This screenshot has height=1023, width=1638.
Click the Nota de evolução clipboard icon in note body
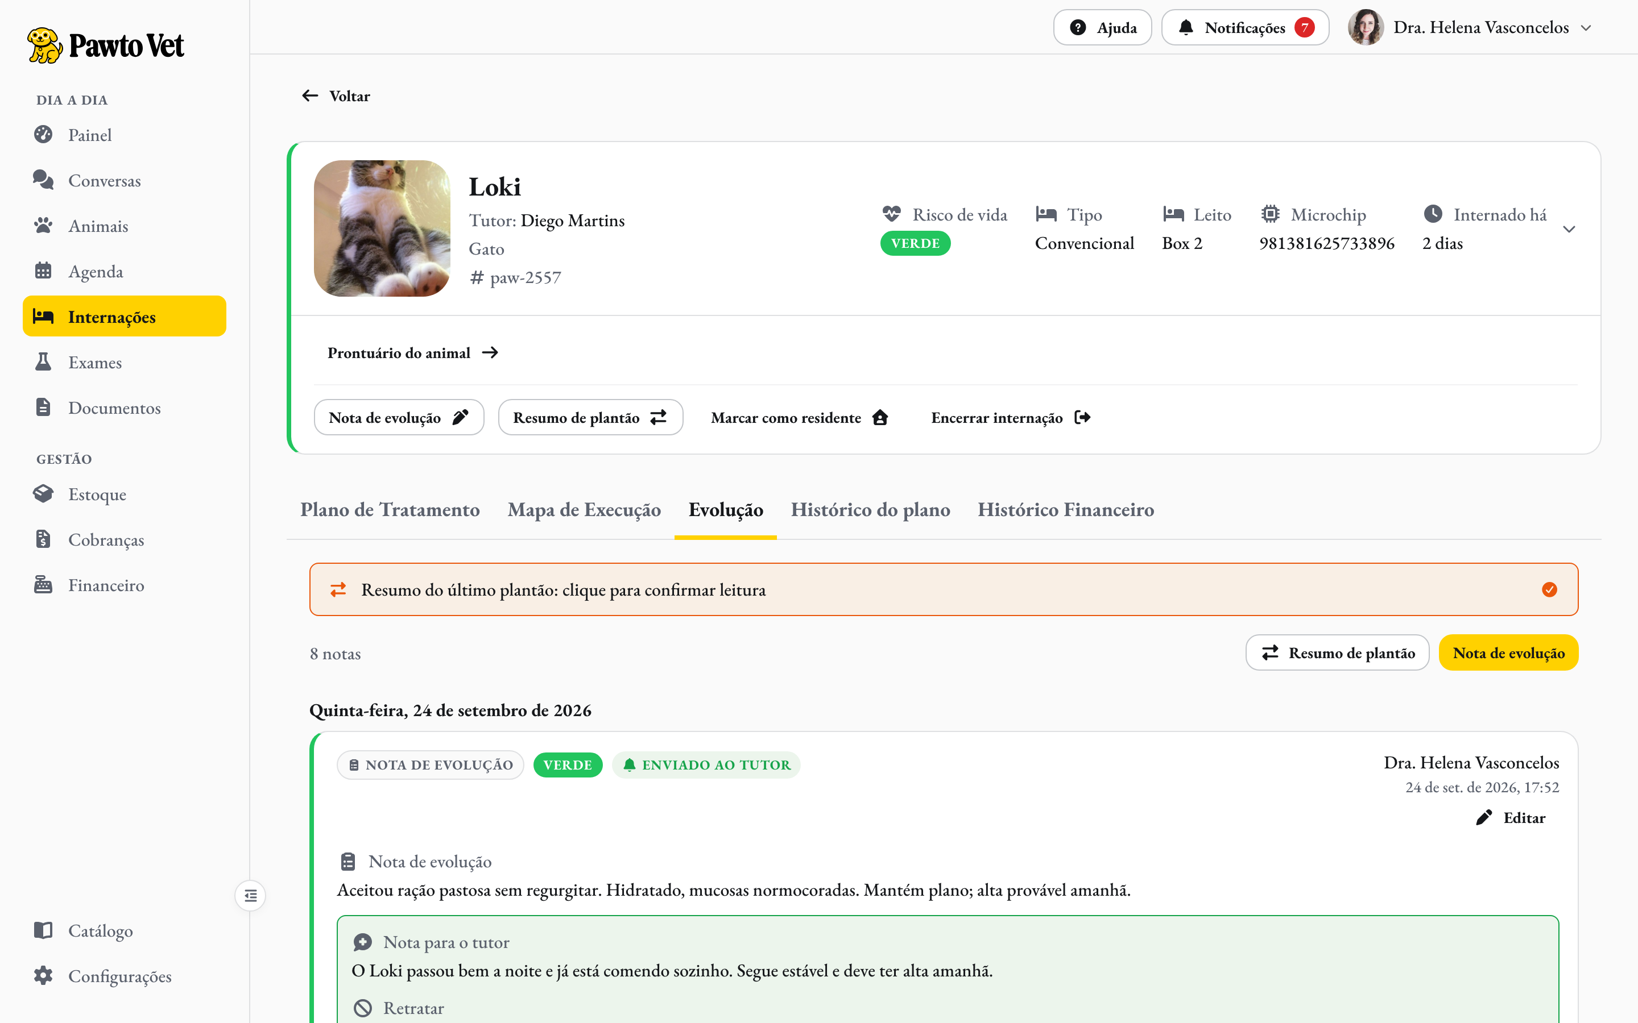pos(348,862)
